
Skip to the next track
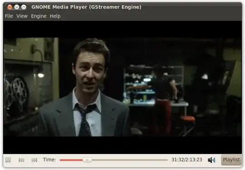[x=34, y=160]
